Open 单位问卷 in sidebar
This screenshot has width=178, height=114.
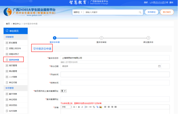click(x=16, y=83)
